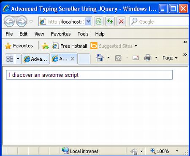This screenshot has height=156, width=190.
Task: Maximize the Internet Explorer window
Action: 173,8
